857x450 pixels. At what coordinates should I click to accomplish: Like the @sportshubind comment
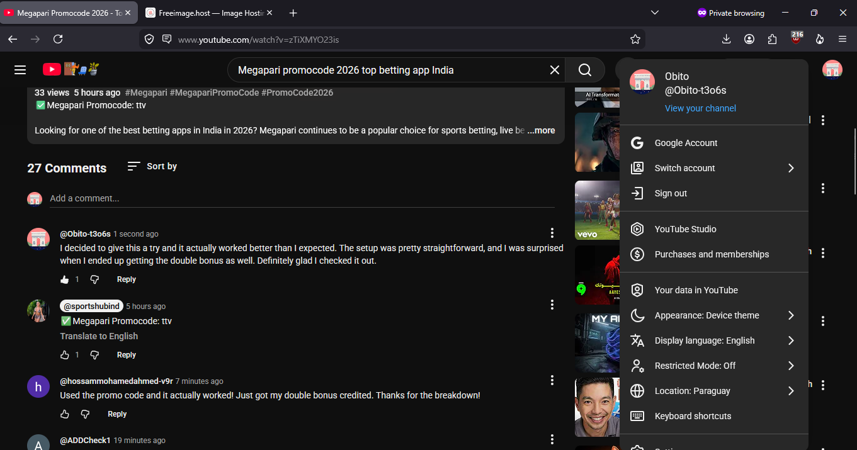(x=65, y=355)
